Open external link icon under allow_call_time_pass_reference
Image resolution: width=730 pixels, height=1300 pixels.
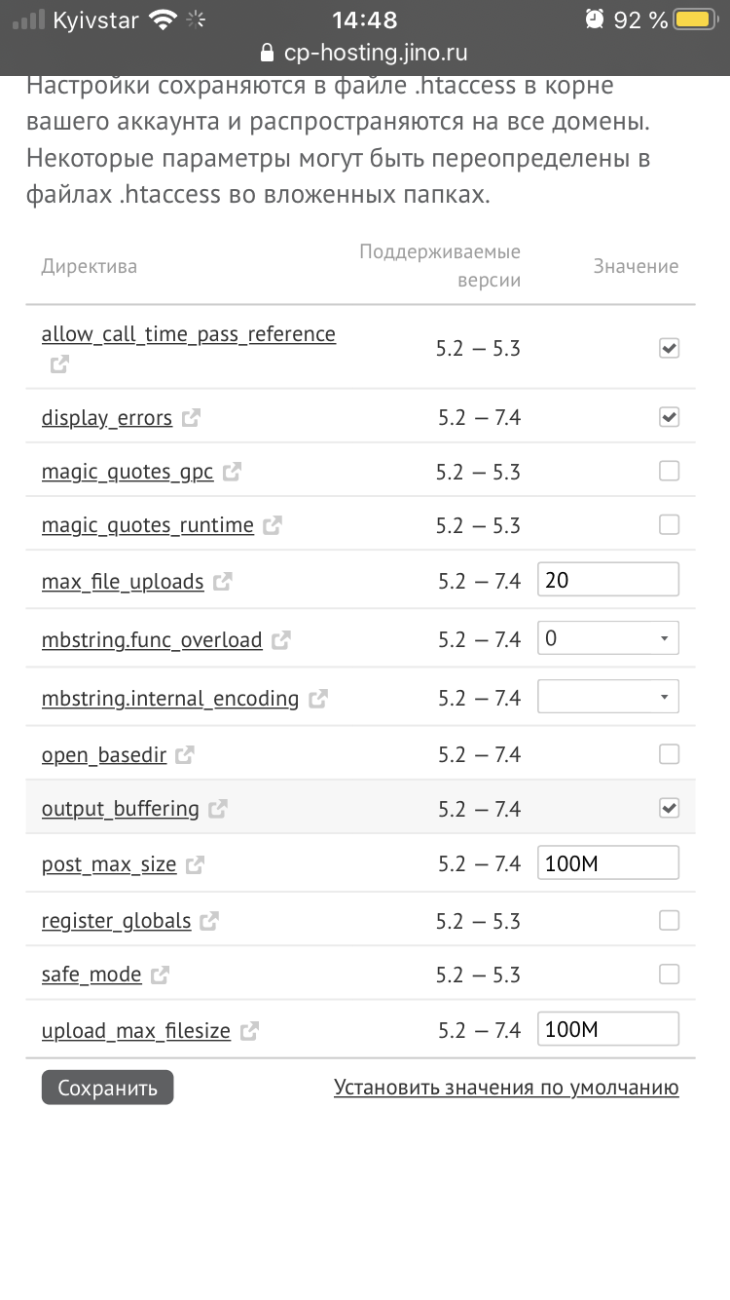pyautogui.click(x=59, y=364)
